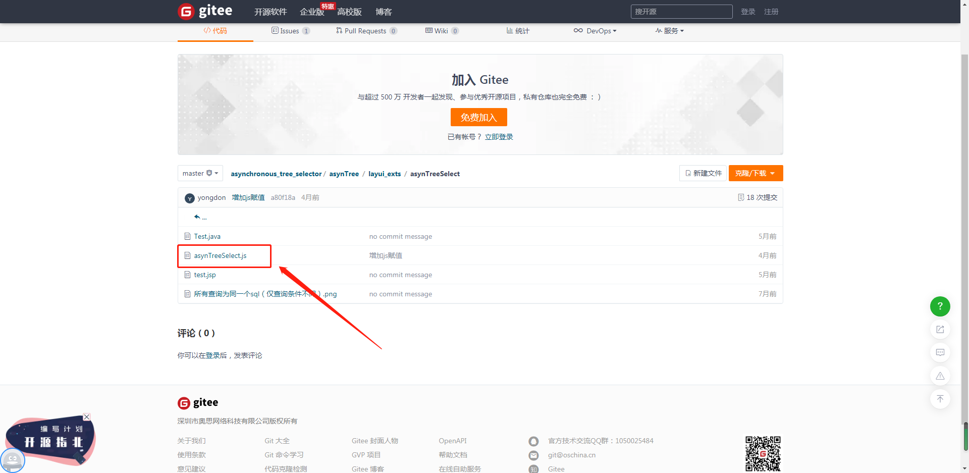969x473 pixels.
Task: Focus the 搜开源 search field
Action: (x=681, y=12)
